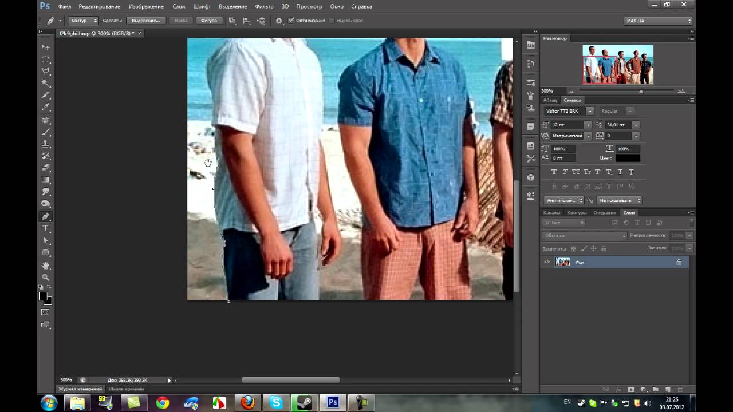Swap foreground and background colors

click(50, 287)
